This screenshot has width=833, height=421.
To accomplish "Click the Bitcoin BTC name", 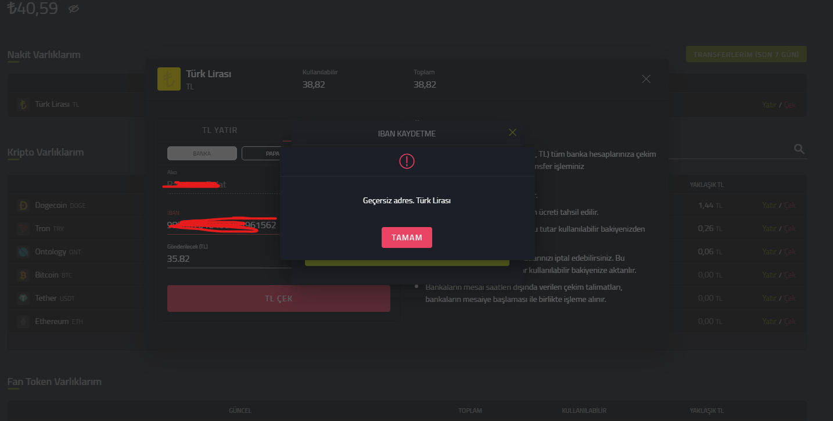I will coord(53,275).
